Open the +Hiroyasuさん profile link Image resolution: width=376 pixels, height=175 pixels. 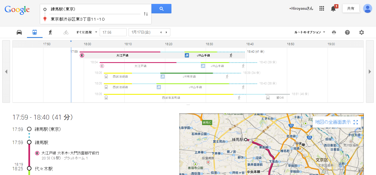(x=301, y=9)
